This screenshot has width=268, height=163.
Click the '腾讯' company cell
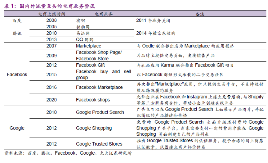coord(17,33)
